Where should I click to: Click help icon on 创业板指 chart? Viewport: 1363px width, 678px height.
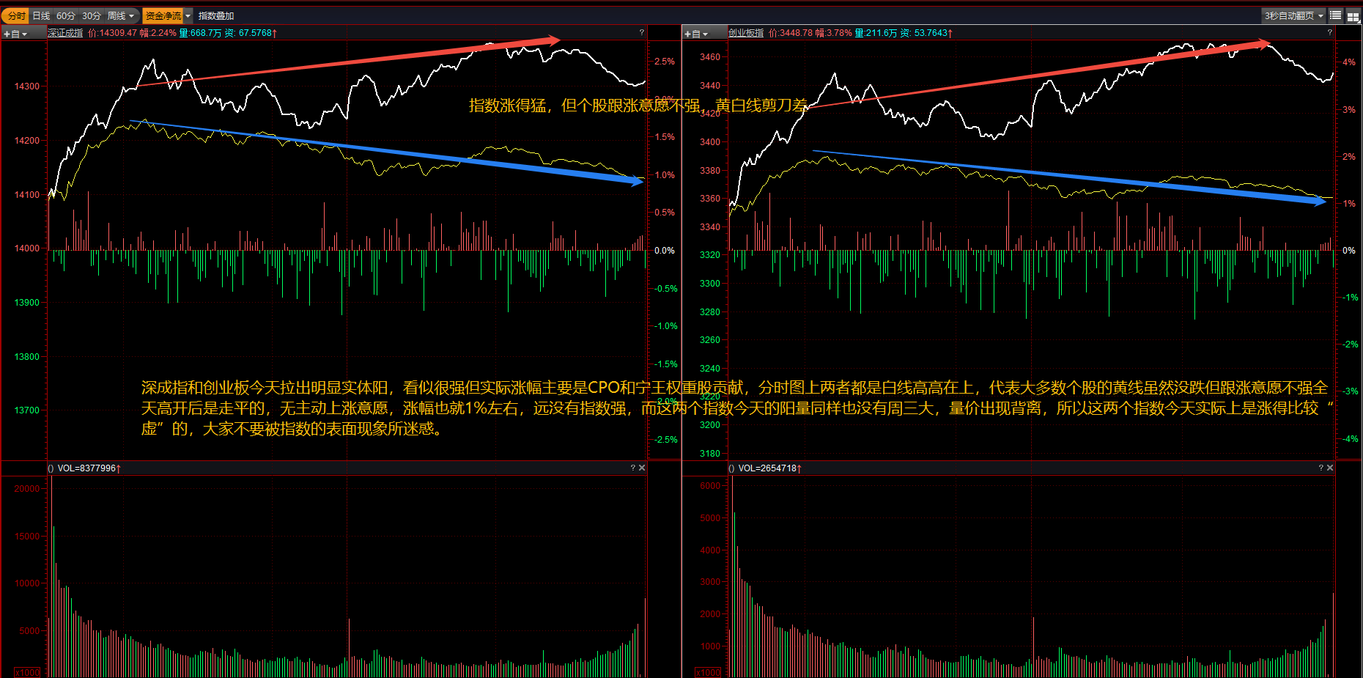pos(1329,32)
